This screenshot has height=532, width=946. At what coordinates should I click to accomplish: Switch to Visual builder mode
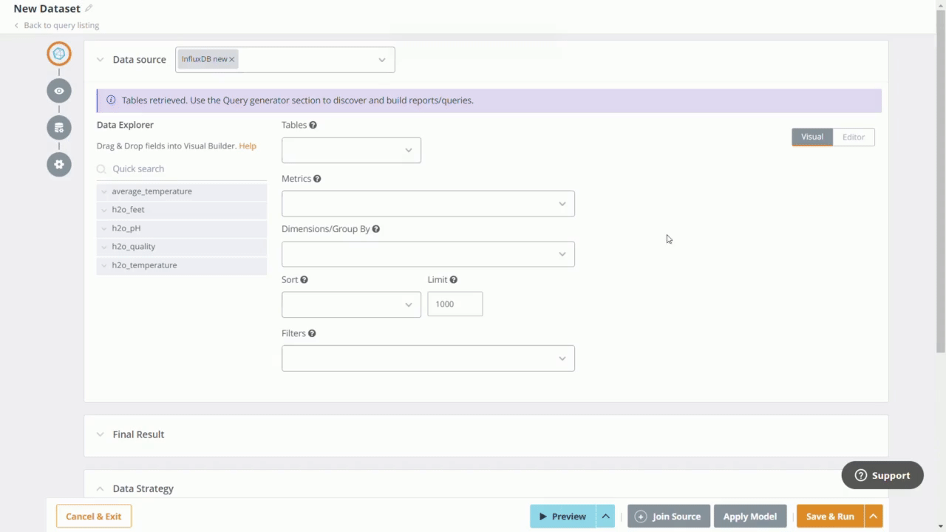[x=811, y=136]
